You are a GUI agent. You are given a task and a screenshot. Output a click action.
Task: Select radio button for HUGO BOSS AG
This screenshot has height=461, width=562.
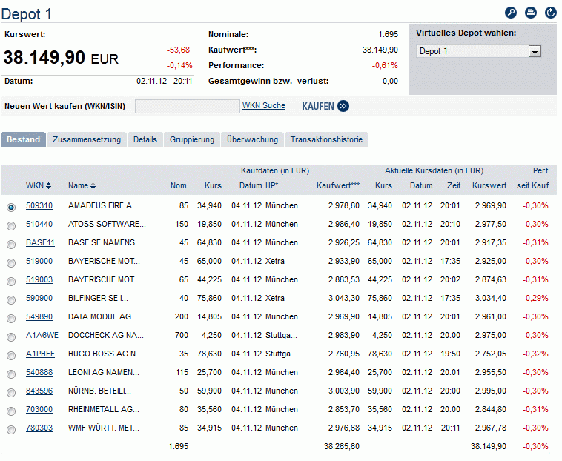point(11,355)
